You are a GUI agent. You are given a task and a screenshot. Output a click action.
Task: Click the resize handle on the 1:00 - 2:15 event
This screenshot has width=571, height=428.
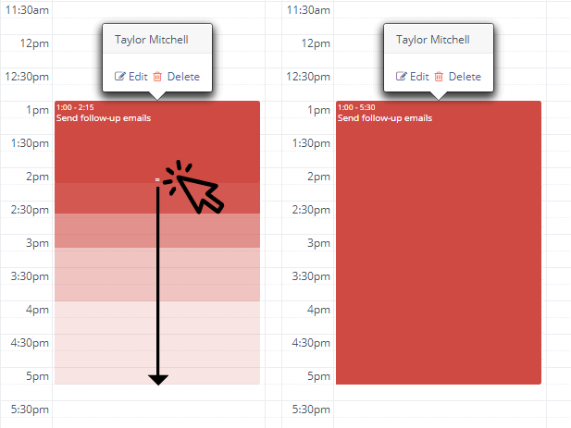pos(157,179)
